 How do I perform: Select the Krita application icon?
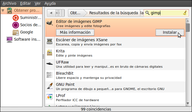click(50, 53)
